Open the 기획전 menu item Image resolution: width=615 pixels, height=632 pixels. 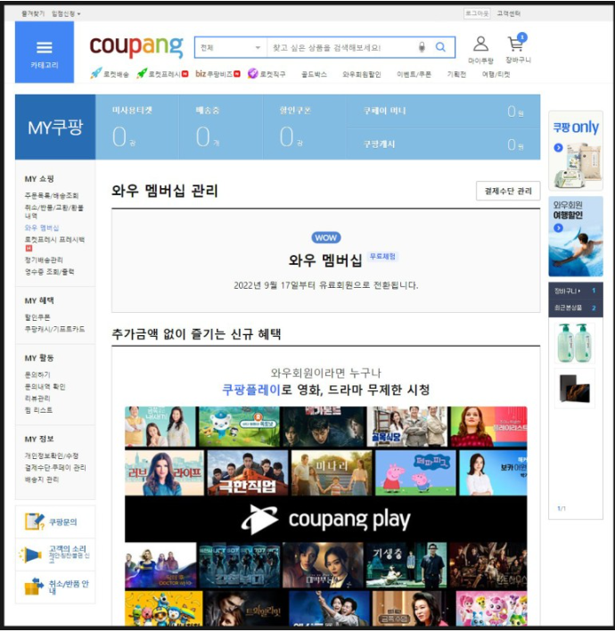[456, 74]
